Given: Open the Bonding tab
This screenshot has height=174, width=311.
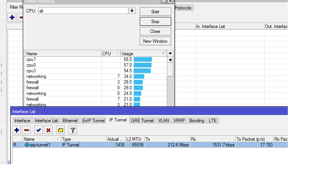Looking at the screenshot, I should point(197,121).
